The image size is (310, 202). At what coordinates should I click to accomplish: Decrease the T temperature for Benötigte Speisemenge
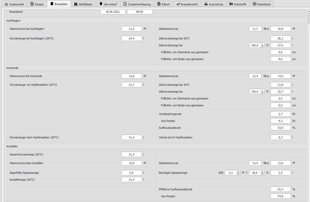(263, 174)
